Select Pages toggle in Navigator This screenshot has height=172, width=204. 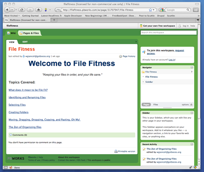146,104
